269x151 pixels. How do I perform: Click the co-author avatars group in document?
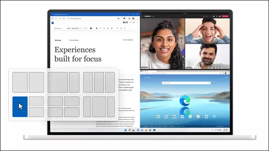click(x=125, y=22)
